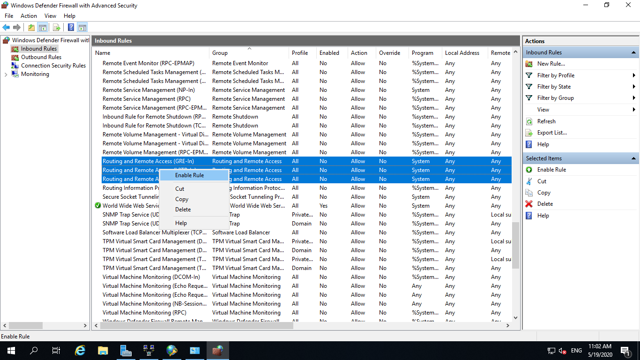Screen dimensions: 640x360
Task: Click the green checkmark beside World Wide Web Services
Action: point(97,206)
